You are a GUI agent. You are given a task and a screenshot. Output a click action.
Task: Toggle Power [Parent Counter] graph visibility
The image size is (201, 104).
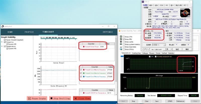pyautogui.click(x=5, y=40)
